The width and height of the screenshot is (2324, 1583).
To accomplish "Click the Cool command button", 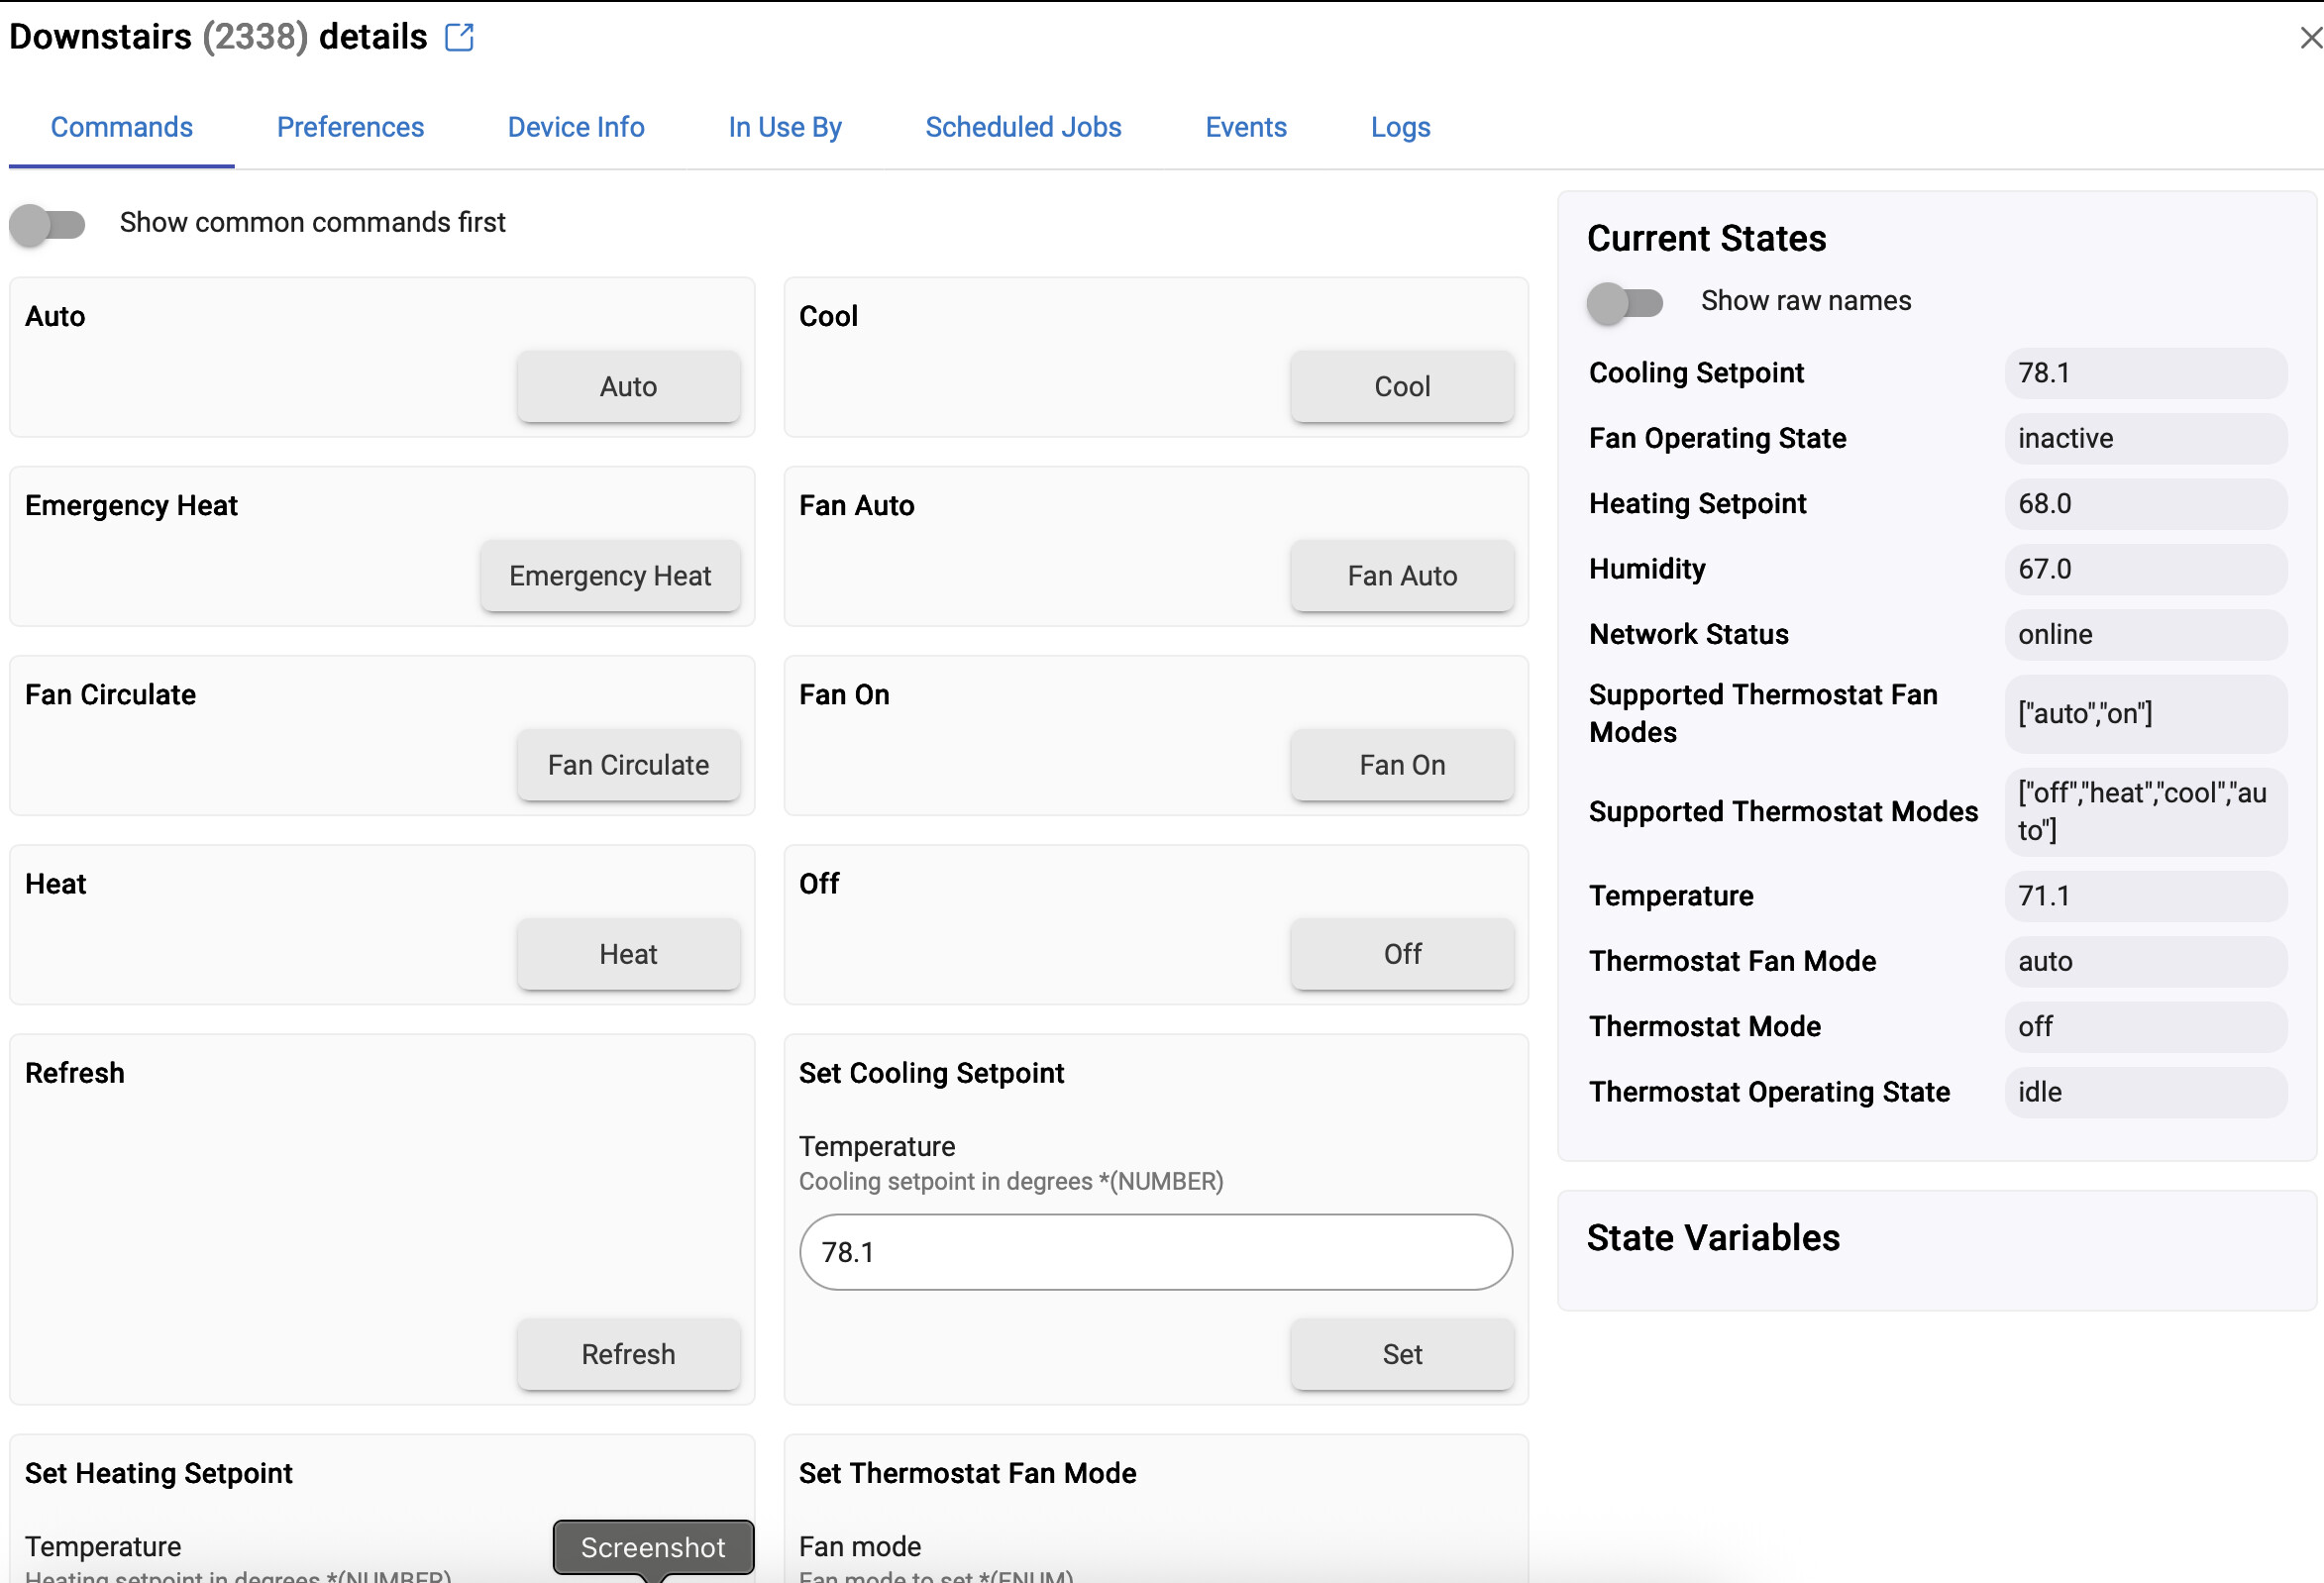I will [x=1402, y=386].
